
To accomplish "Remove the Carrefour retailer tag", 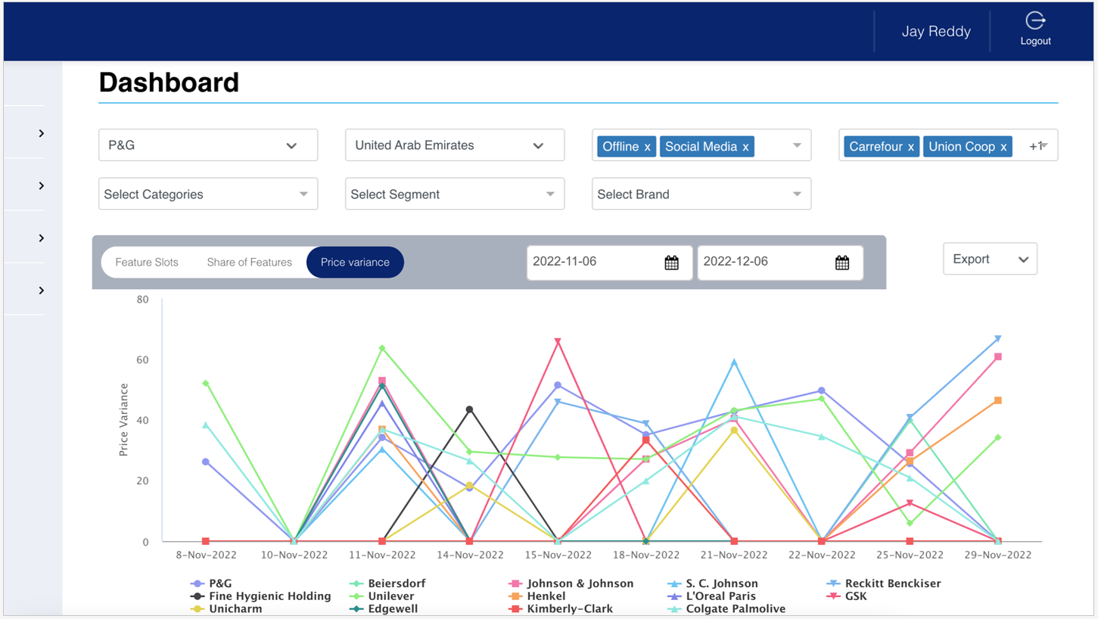I will click(910, 147).
